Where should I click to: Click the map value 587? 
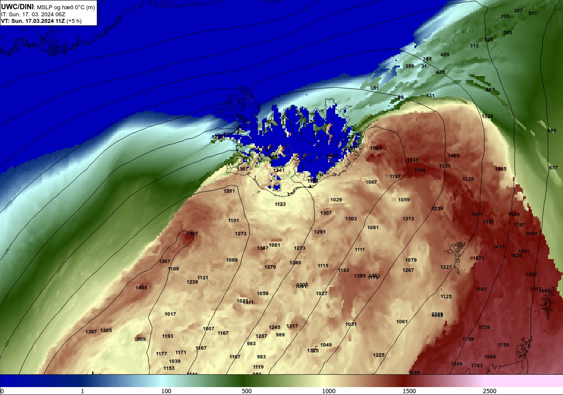click(490, 90)
